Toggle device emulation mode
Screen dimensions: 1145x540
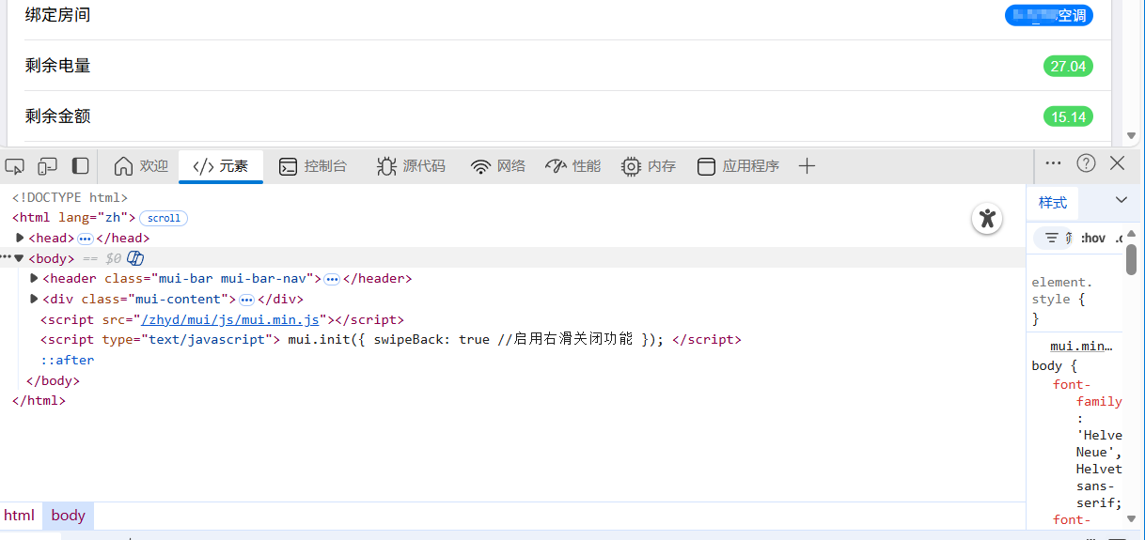click(48, 166)
